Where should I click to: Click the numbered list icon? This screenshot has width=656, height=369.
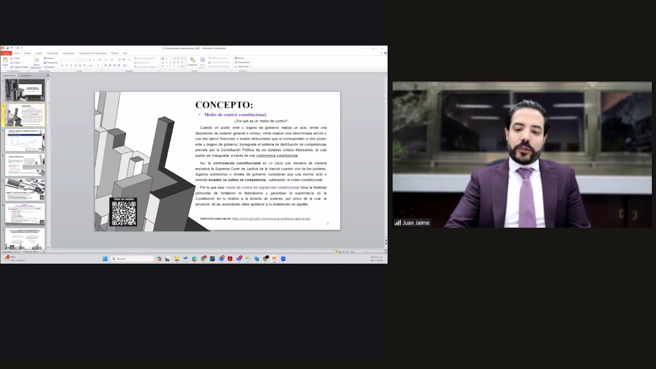point(112,59)
